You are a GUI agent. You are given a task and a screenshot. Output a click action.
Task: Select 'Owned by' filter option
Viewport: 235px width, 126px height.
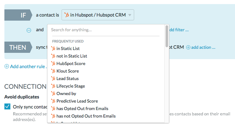point(66,93)
